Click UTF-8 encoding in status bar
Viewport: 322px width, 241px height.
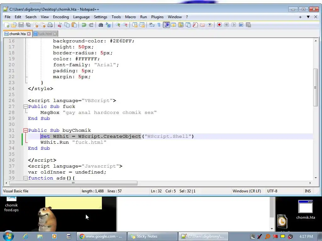pyautogui.click(x=272, y=191)
